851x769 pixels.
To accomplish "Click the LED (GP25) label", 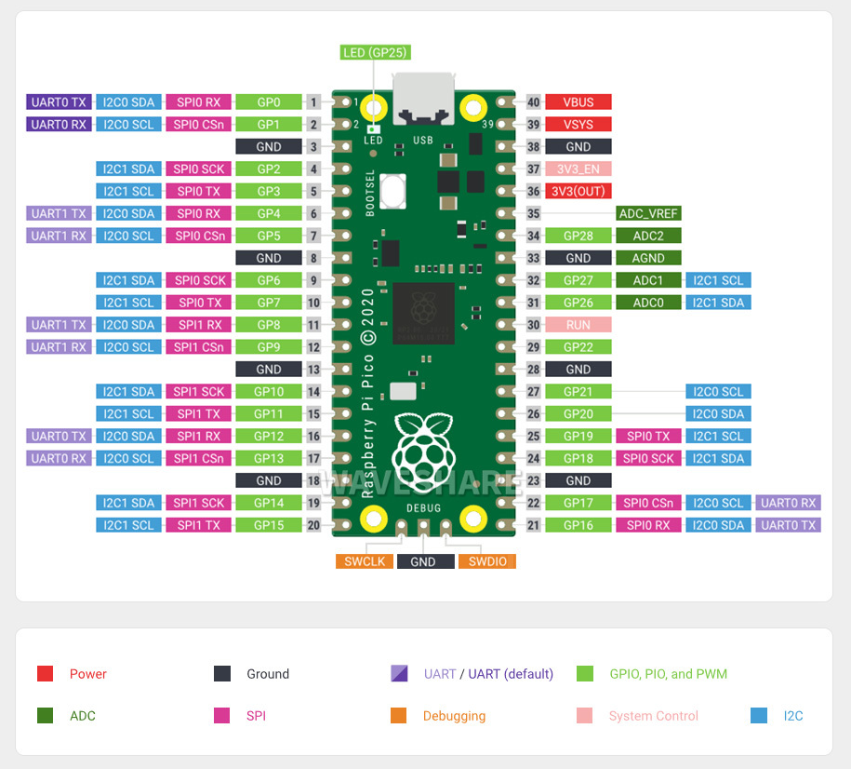I will tap(375, 53).
